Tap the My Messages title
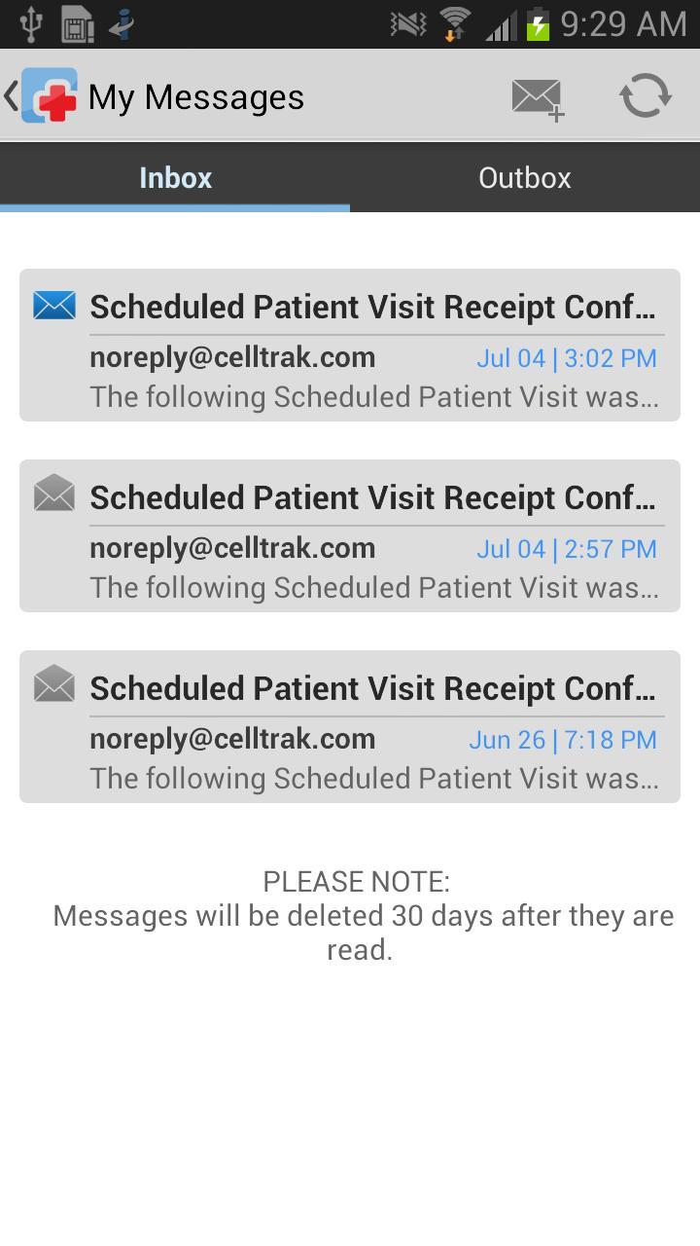The height and width of the screenshot is (1246, 700). [x=196, y=97]
